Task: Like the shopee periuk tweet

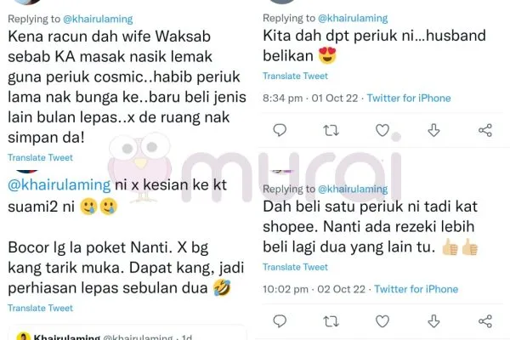Action: click(382, 321)
